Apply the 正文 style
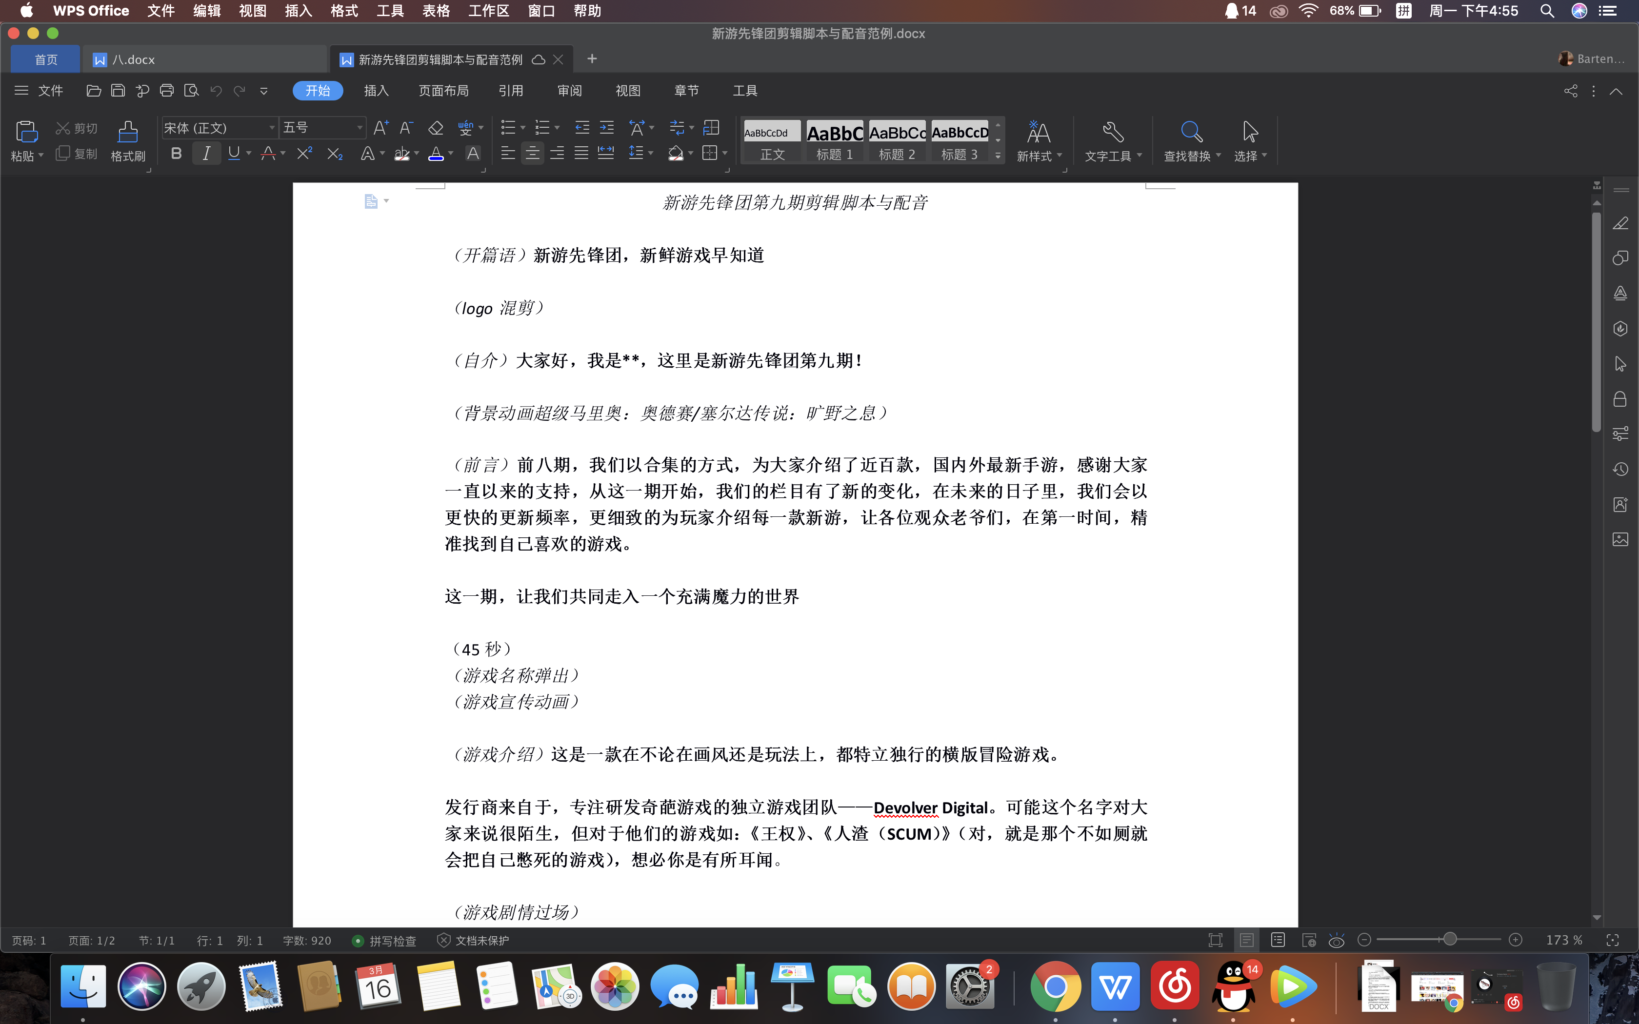Image resolution: width=1639 pixels, height=1024 pixels. [x=772, y=141]
